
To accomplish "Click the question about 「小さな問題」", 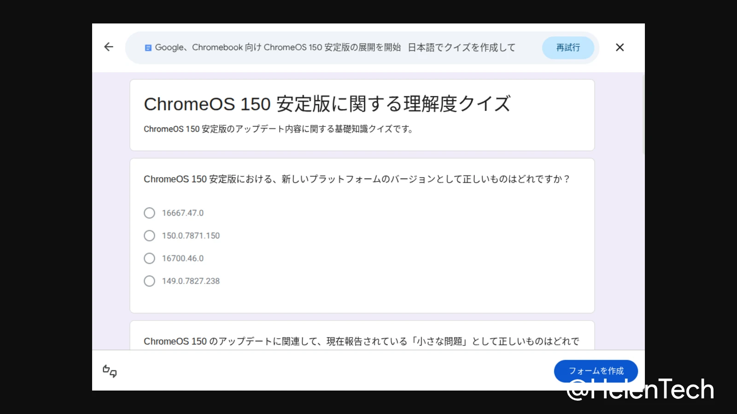I will point(362,341).
